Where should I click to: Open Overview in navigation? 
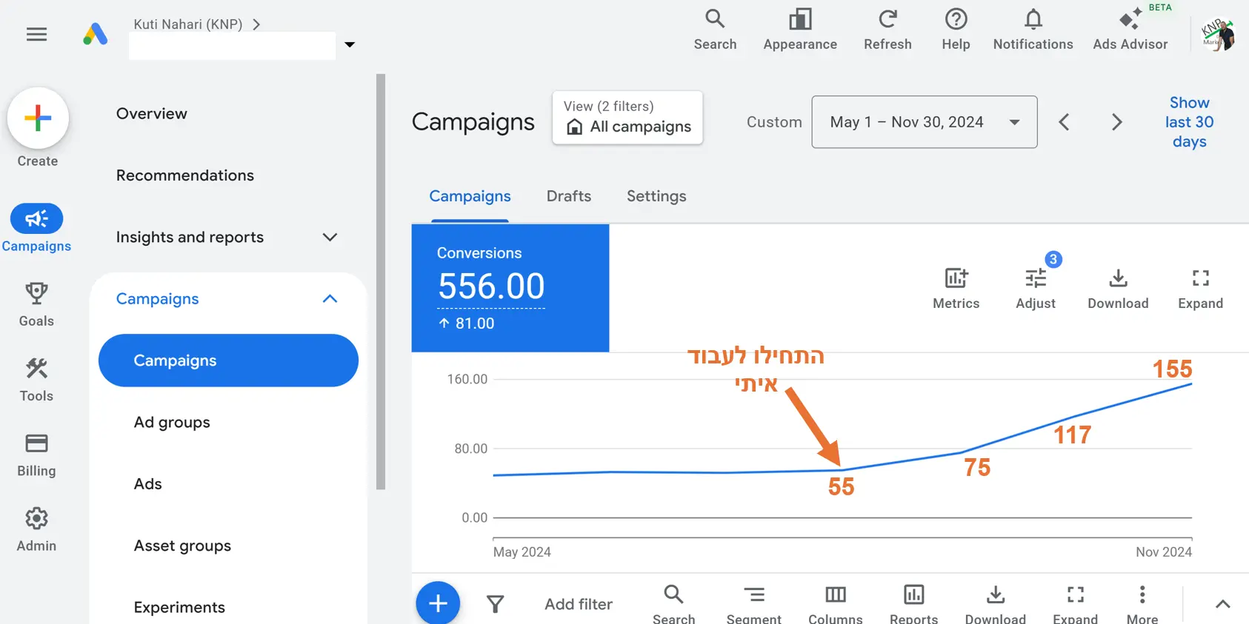(x=152, y=113)
